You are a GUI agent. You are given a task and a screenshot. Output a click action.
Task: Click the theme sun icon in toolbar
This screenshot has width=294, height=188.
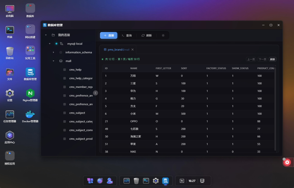[x=163, y=35]
